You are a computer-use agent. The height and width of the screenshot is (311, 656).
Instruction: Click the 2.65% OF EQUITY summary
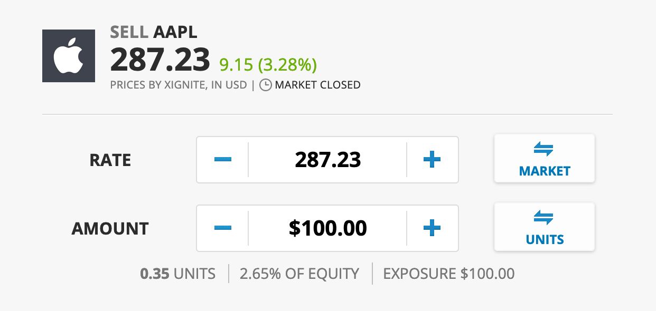pyautogui.click(x=299, y=274)
